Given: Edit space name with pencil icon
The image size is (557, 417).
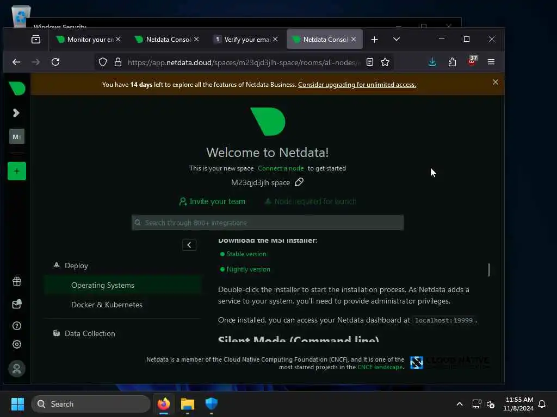Looking at the screenshot, I should 299,182.
